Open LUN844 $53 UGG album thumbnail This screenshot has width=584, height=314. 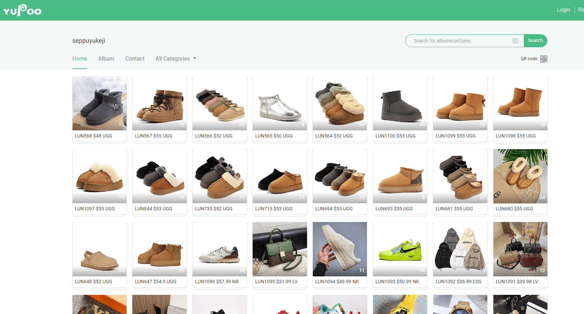(159, 176)
